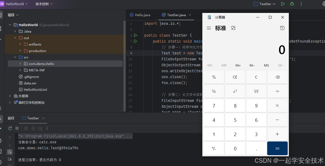Viewport: 325px width, 166px height.
Task: Click Calculator reciprocal 1/x key
Action: 214,91
